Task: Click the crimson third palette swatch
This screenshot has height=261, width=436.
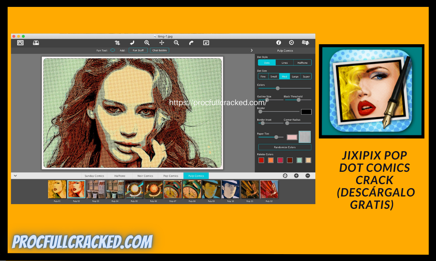Action: coord(280,160)
